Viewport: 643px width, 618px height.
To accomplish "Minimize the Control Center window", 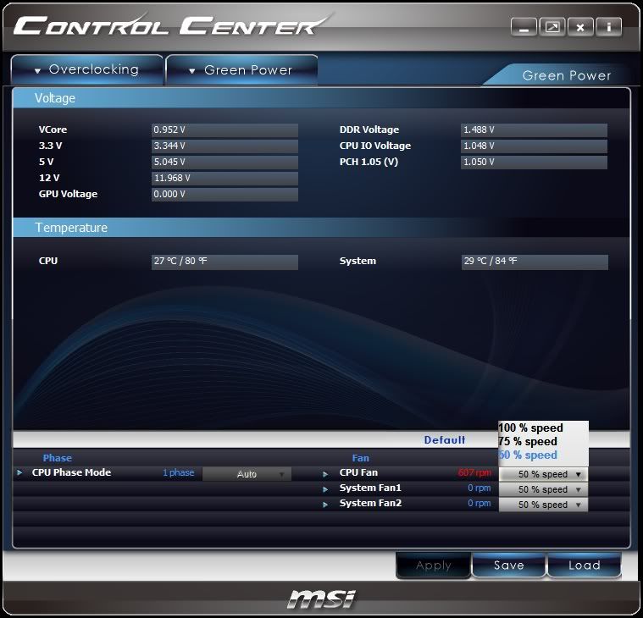I will pos(524,27).
